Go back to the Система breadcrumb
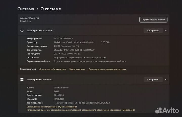Screen dimensions: 182x117 coord(26,9)
